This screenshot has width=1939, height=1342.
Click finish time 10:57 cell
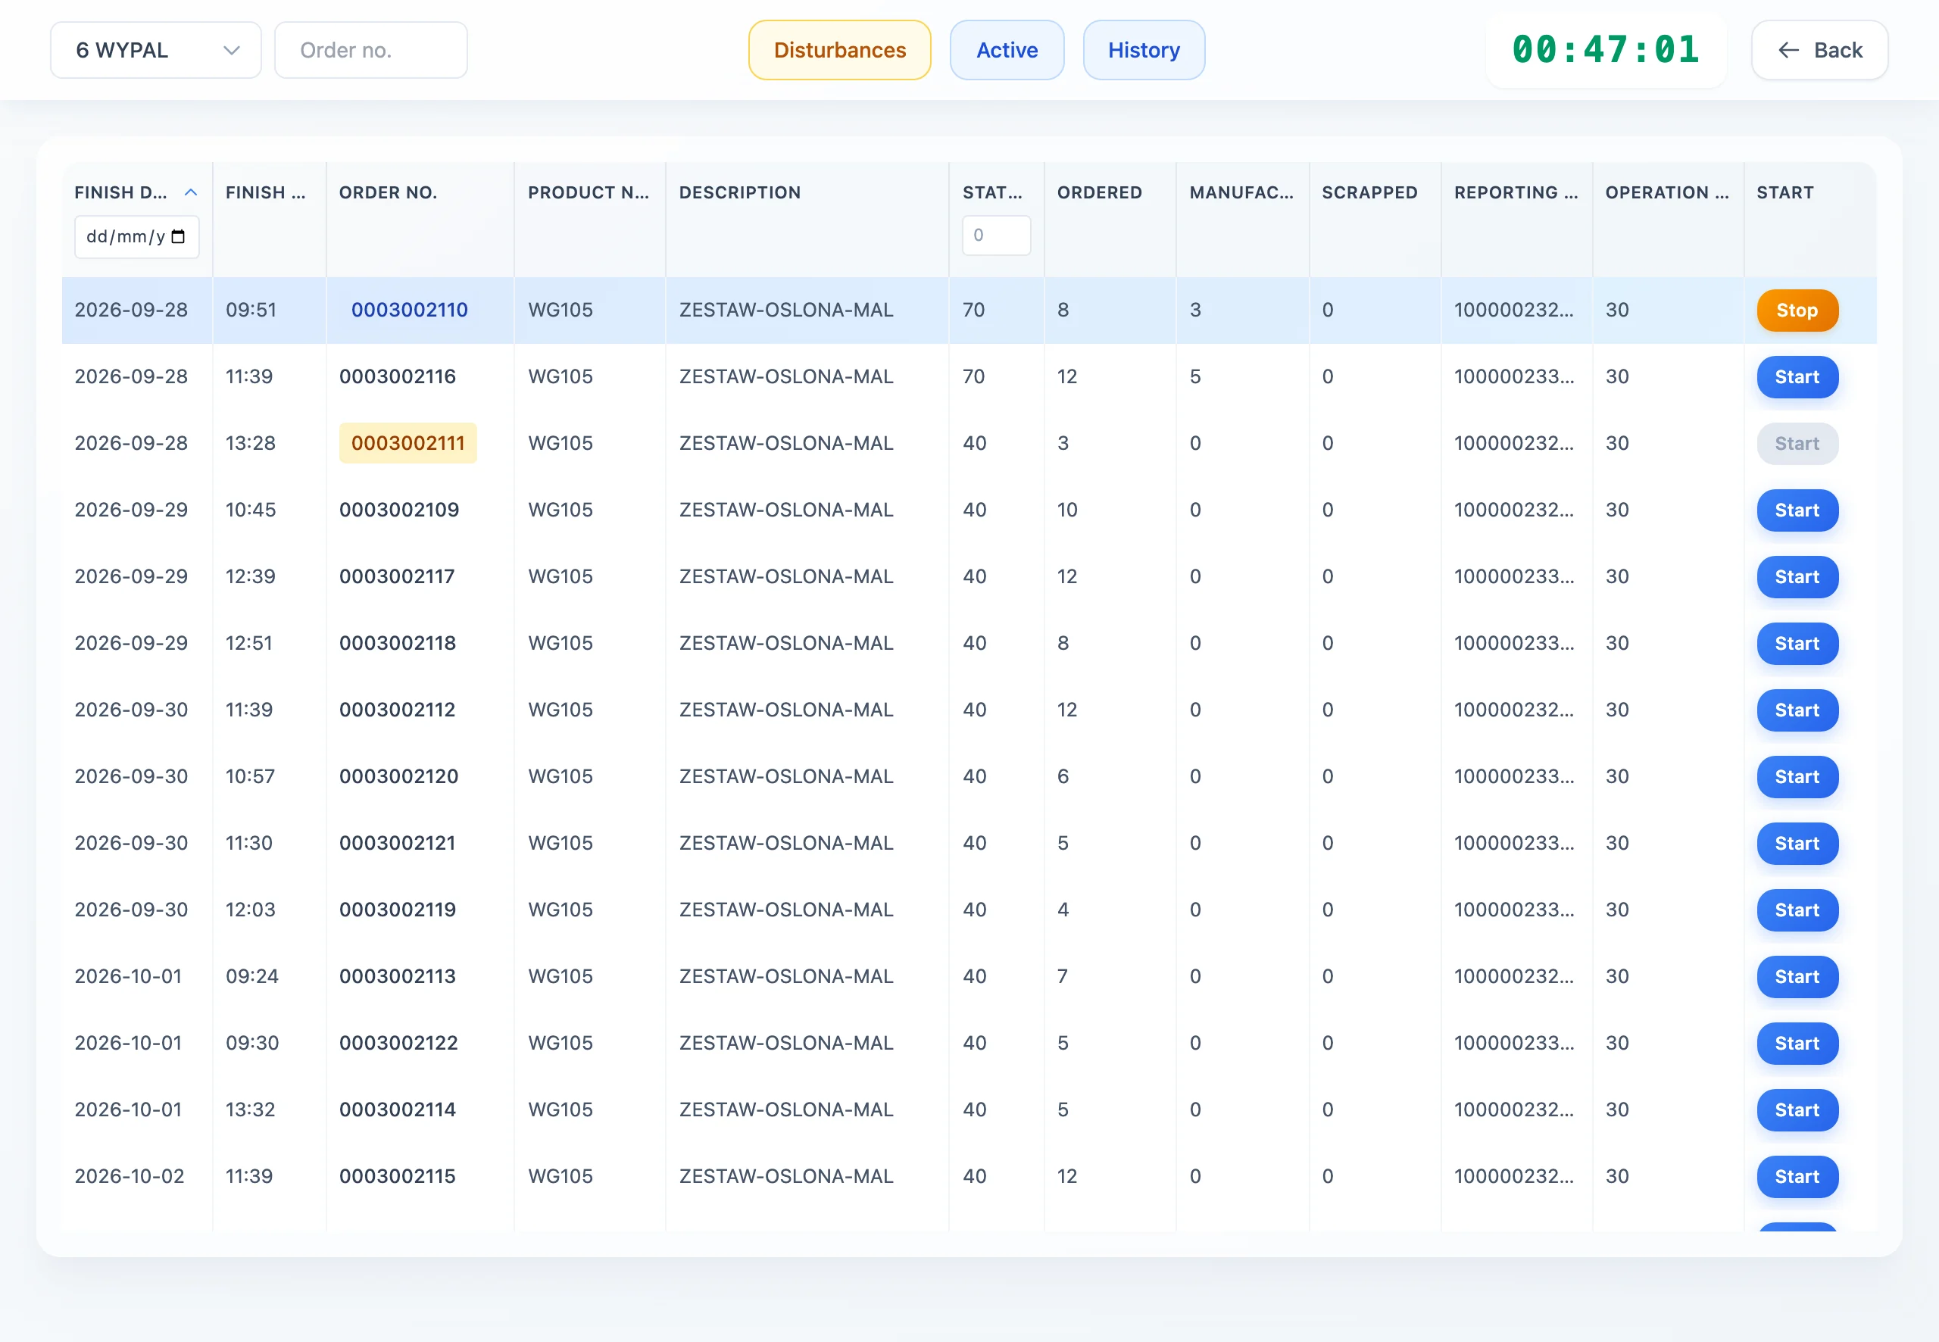coord(250,777)
